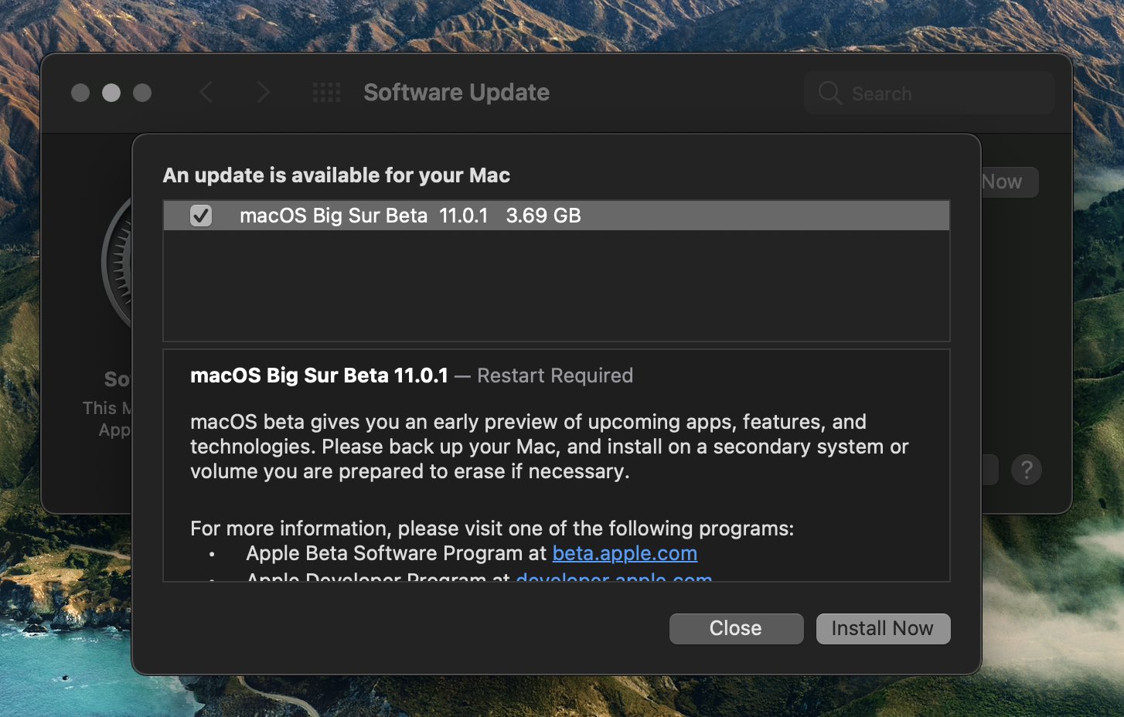
Task: Uncheck the macOS Big Sur Beta update checkbox
Action: (201, 216)
